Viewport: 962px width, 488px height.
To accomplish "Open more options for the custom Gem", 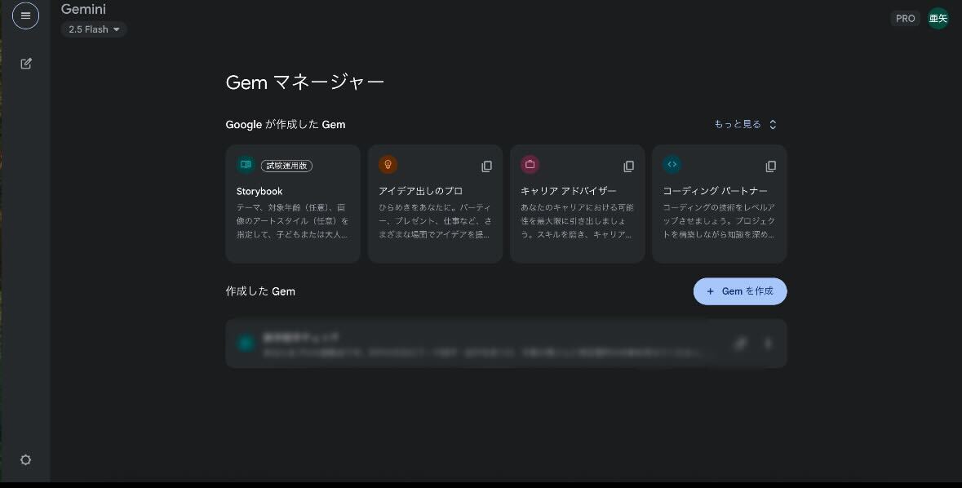I will (x=768, y=344).
